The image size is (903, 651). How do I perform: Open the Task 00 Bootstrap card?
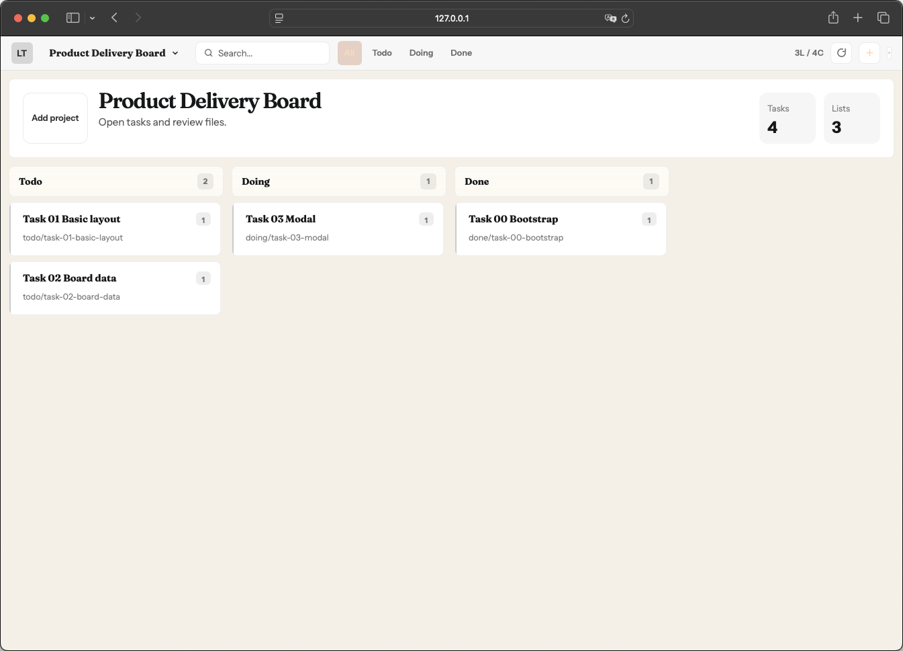(560, 228)
